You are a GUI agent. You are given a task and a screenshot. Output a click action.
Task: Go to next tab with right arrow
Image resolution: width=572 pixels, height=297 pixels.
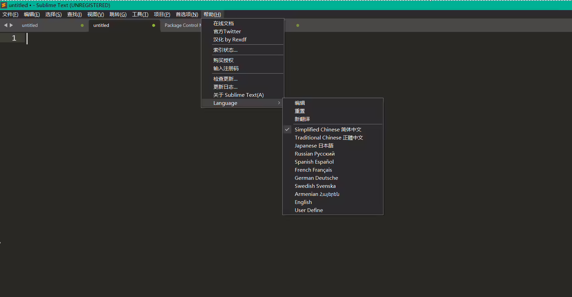coord(11,25)
